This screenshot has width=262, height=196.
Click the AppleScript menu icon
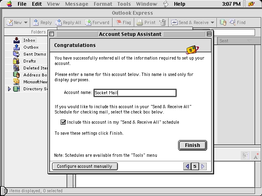(x=165, y=4)
